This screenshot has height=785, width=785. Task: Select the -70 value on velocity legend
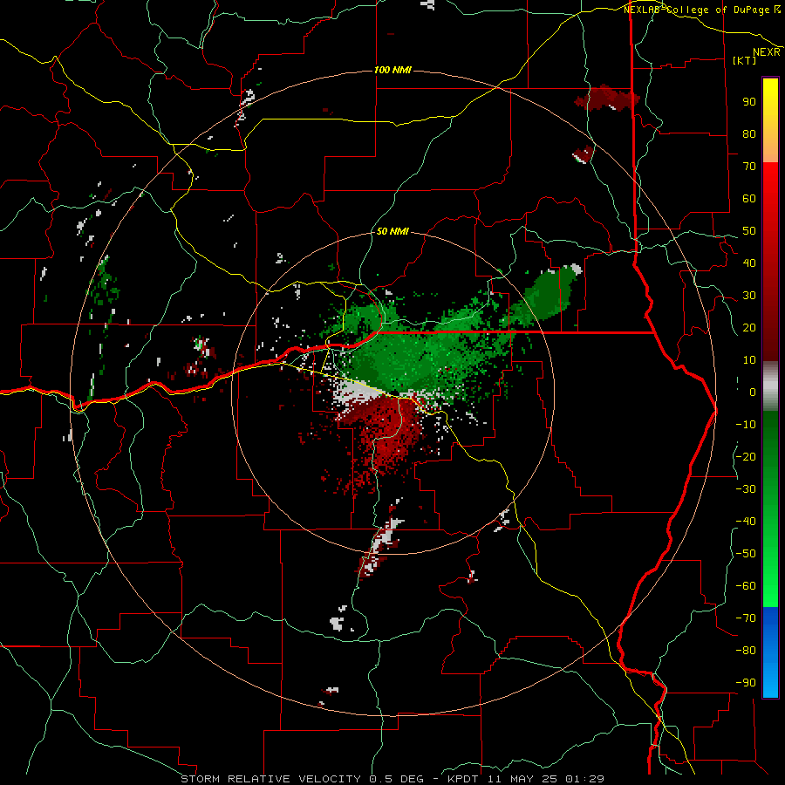746,618
